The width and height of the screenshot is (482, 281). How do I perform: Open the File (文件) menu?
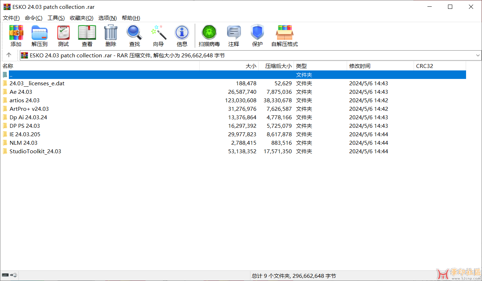(x=11, y=18)
